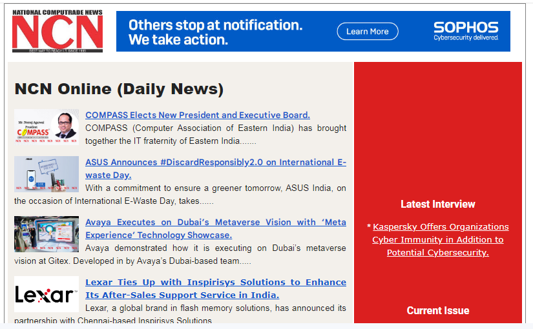Screen dimensions: 533x329
Task: Click the ASUS e-waste article thumbnail
Action: pos(47,174)
